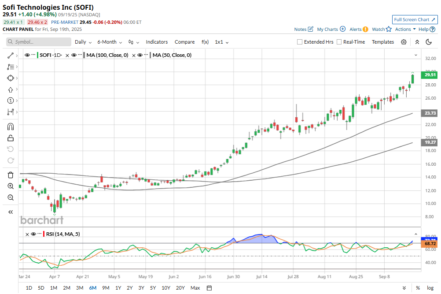The width and height of the screenshot is (441, 294).
Task: Toggle visibility of the RSI indicator
Action: point(33,234)
